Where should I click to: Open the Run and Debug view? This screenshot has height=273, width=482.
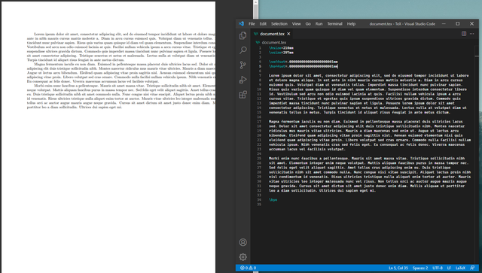(x=243, y=80)
